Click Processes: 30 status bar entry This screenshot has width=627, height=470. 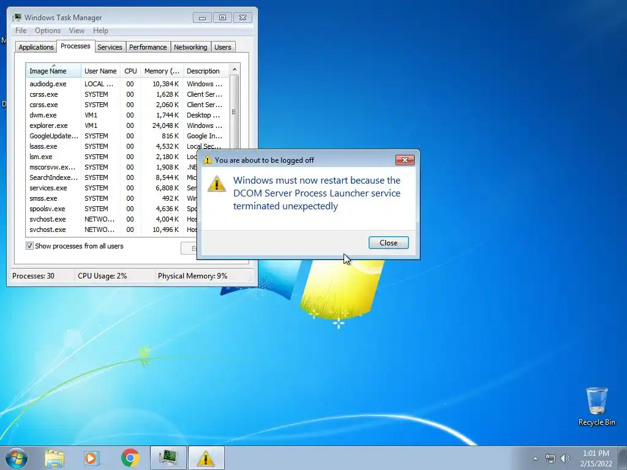[x=33, y=276]
